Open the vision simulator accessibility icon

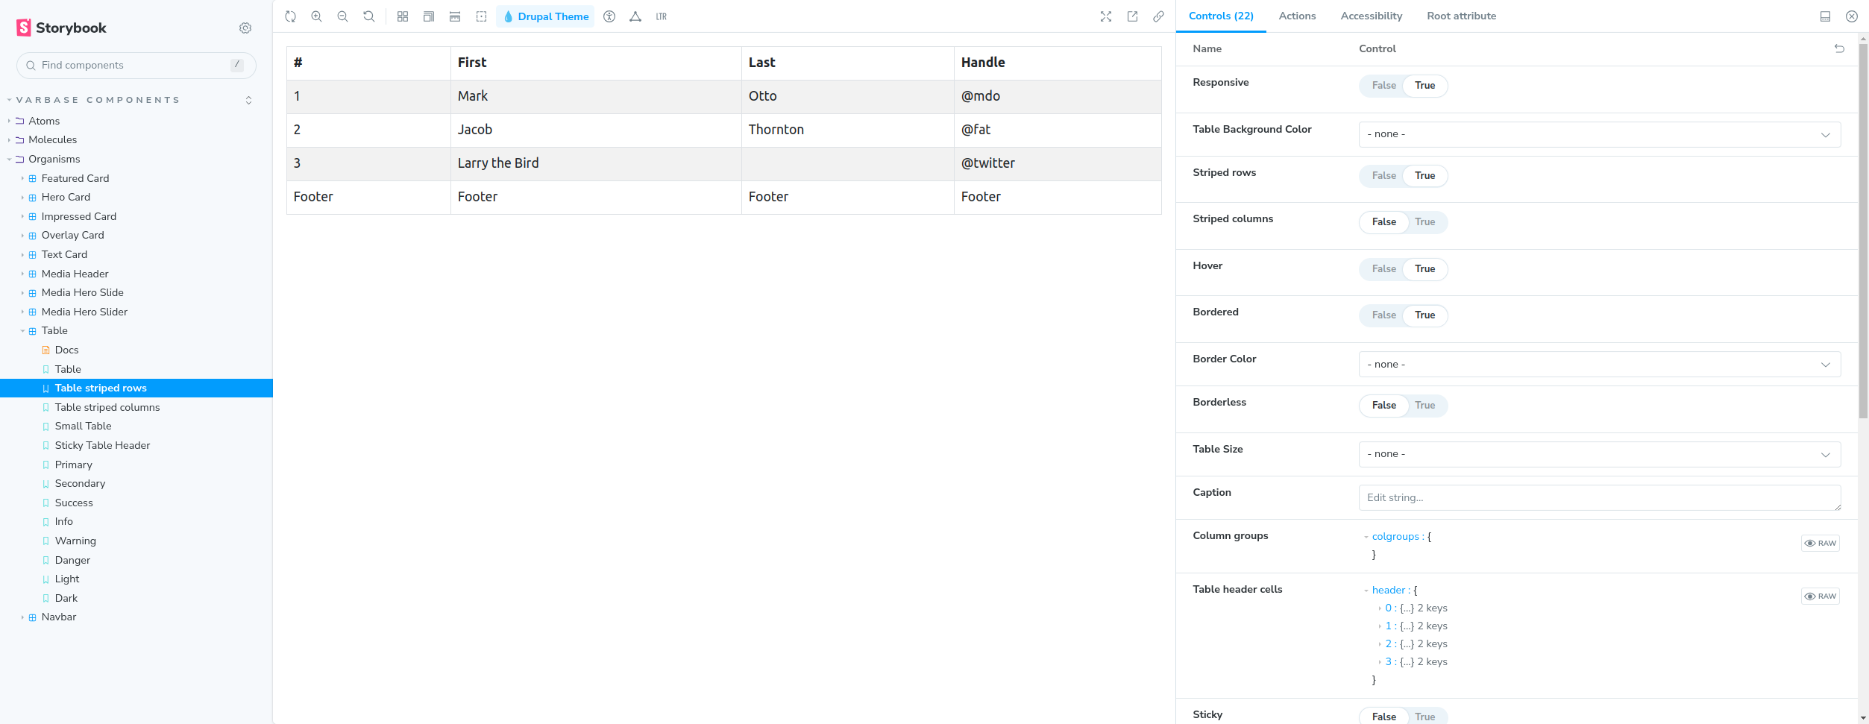pyautogui.click(x=609, y=16)
